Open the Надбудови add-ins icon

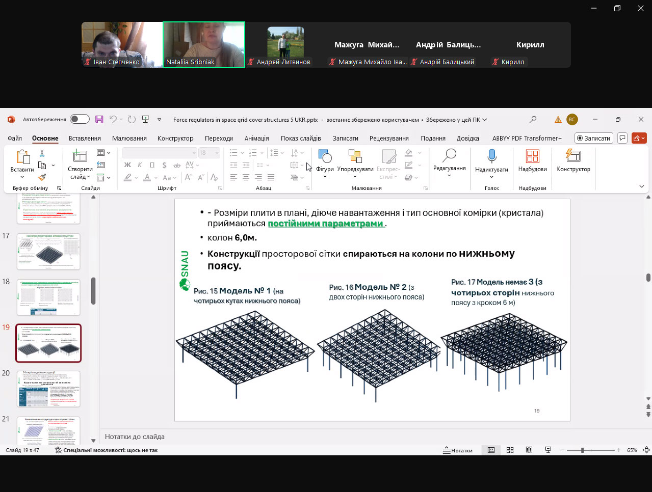[x=532, y=161]
